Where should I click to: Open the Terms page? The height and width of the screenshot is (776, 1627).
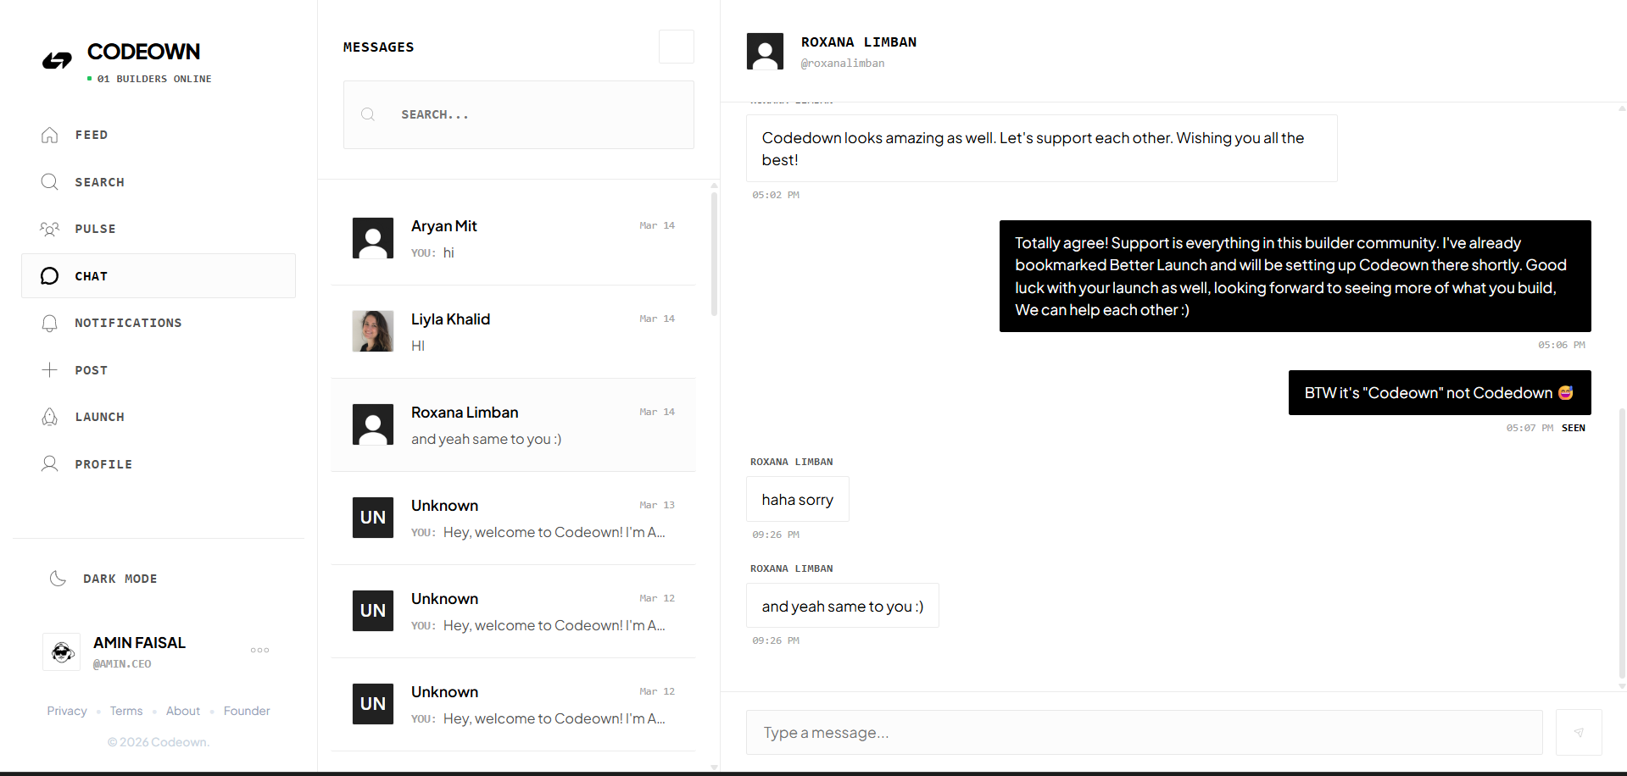(x=125, y=710)
